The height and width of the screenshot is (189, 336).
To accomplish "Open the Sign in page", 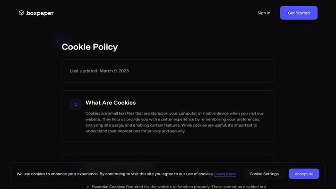I will (x=264, y=13).
